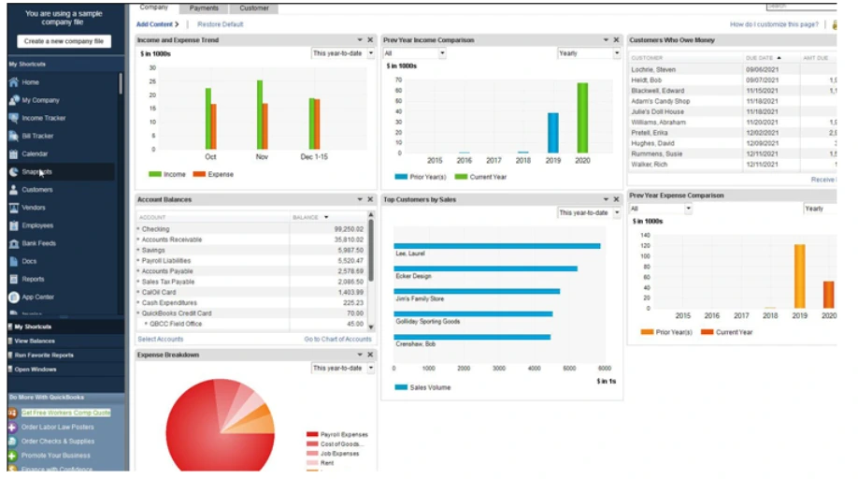Open the Home shortcut icon

pos(14,82)
